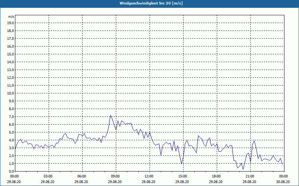Click "29.08.20" date under 03:00
Viewport: 299px width, 186px height.
point(47,182)
